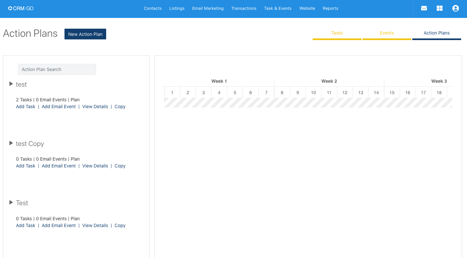
Task: Click the Week 2 header
Action: click(329, 81)
